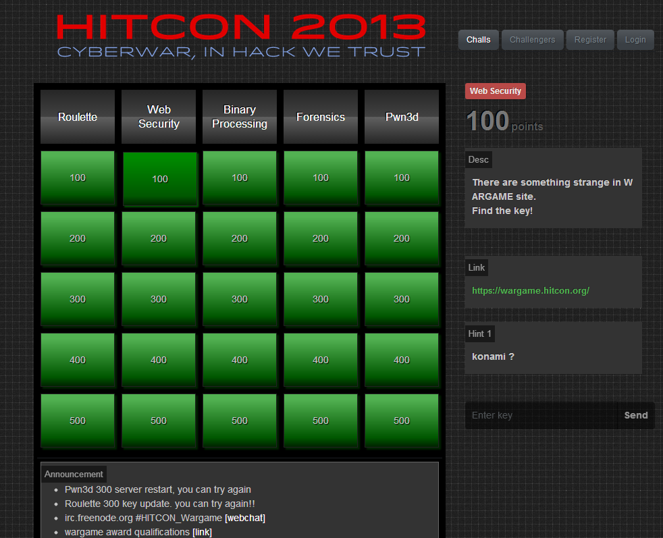This screenshot has height=538, width=663.
Task: Click the HITCON 2013 logo
Action: (x=241, y=35)
